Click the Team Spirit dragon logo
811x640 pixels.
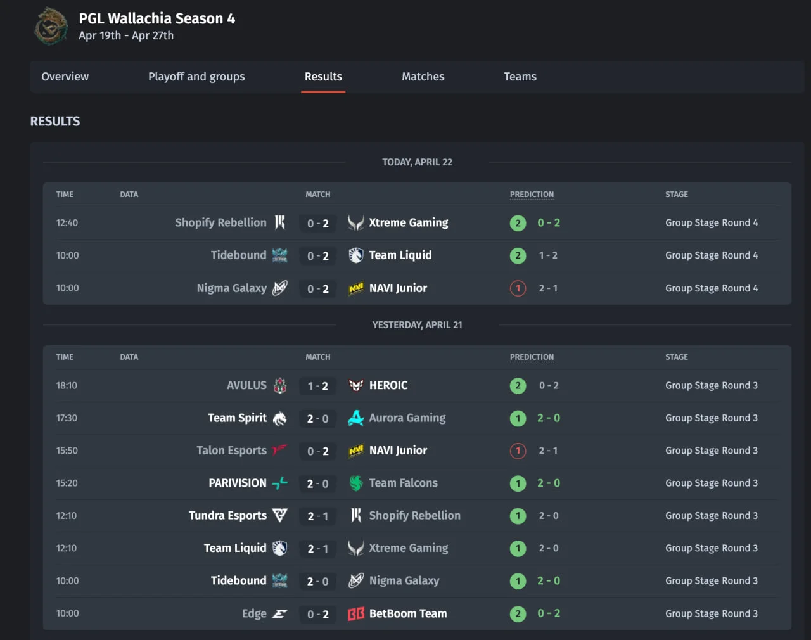coord(279,418)
